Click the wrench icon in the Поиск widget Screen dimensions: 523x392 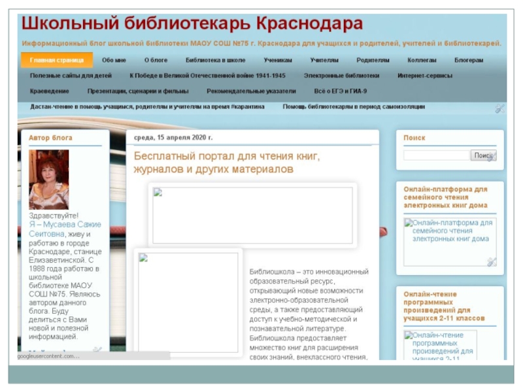pyautogui.click(x=492, y=156)
